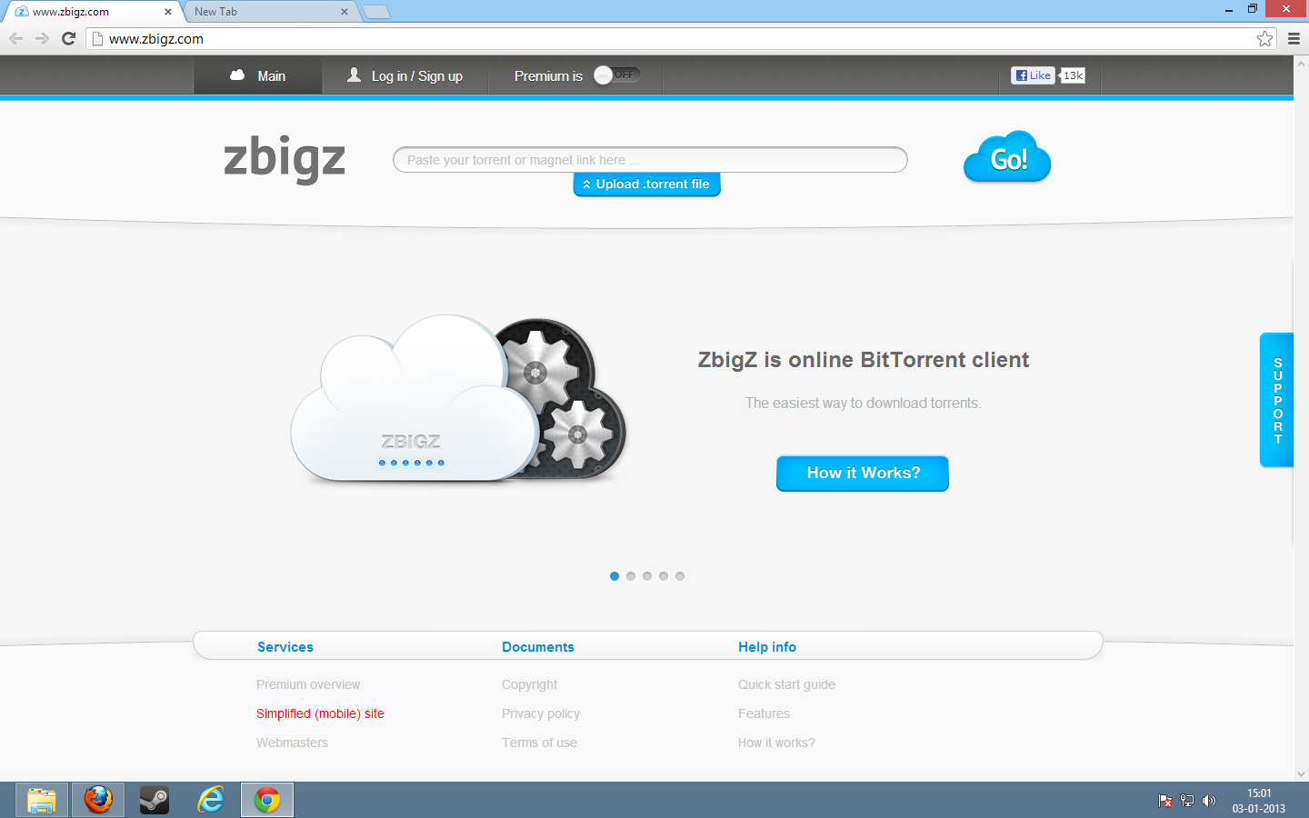Open Privacy policy link

(541, 713)
